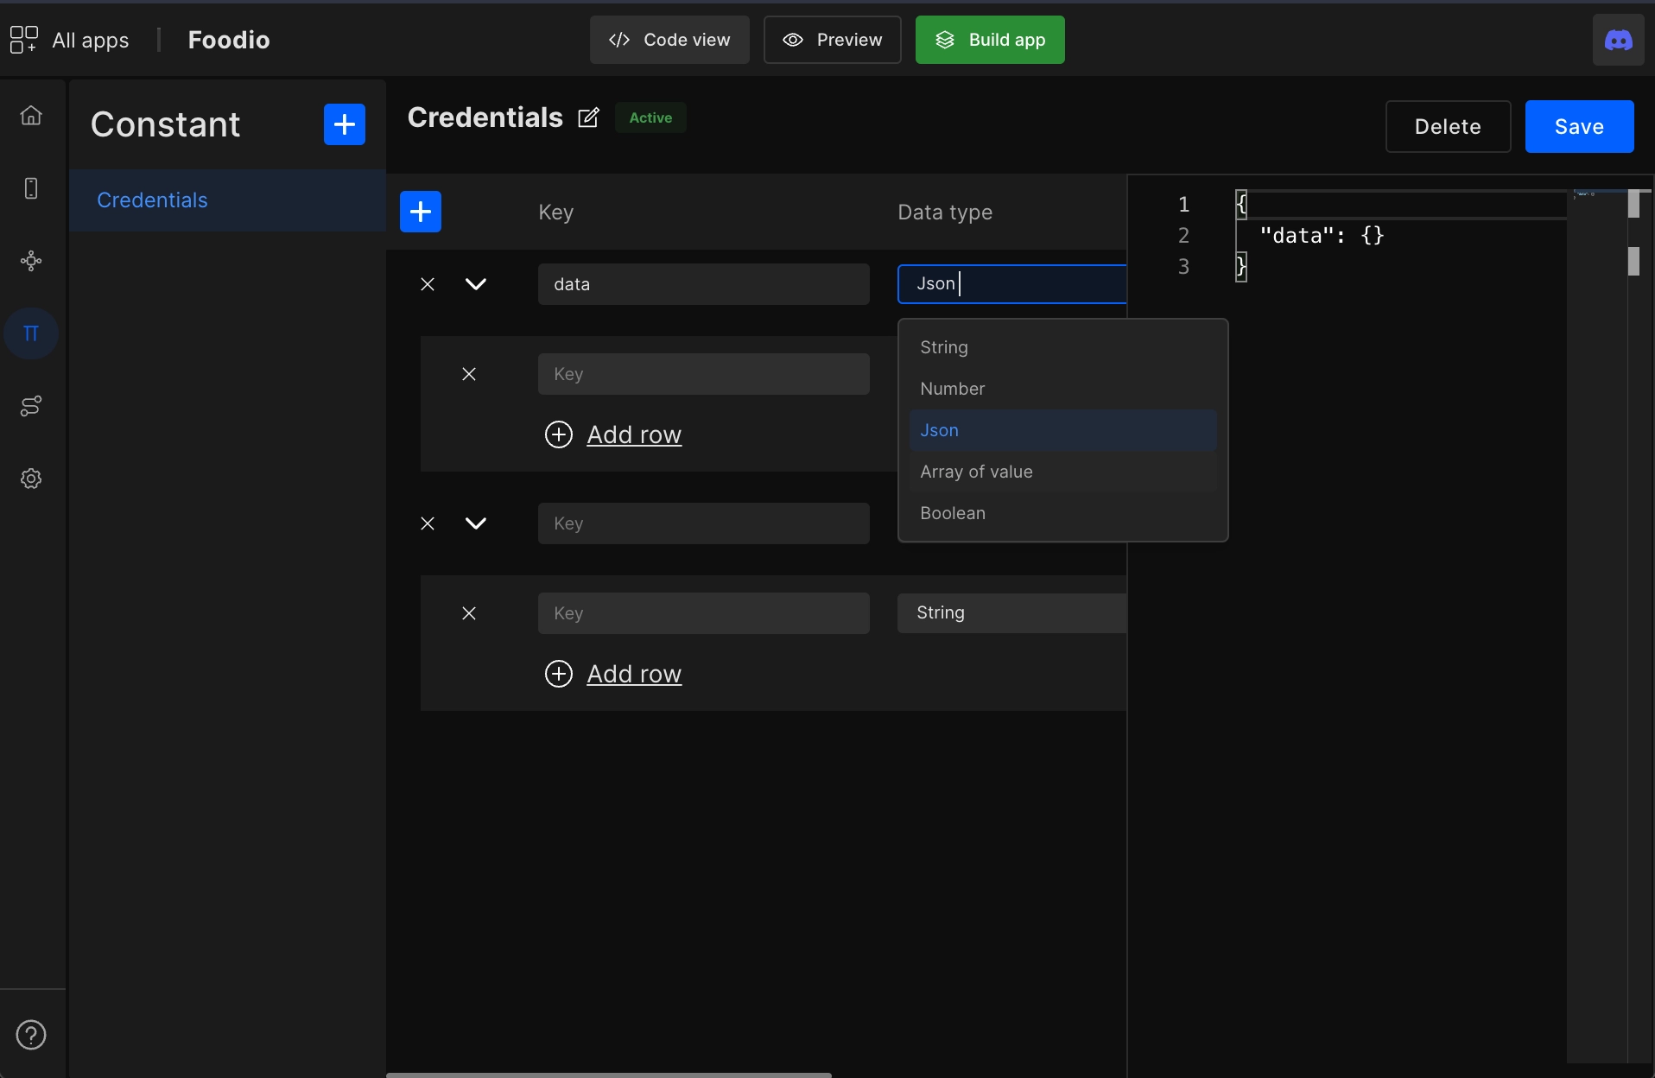Click the lower Add row link
Screen dimensions: 1655x1078
click(x=613, y=674)
